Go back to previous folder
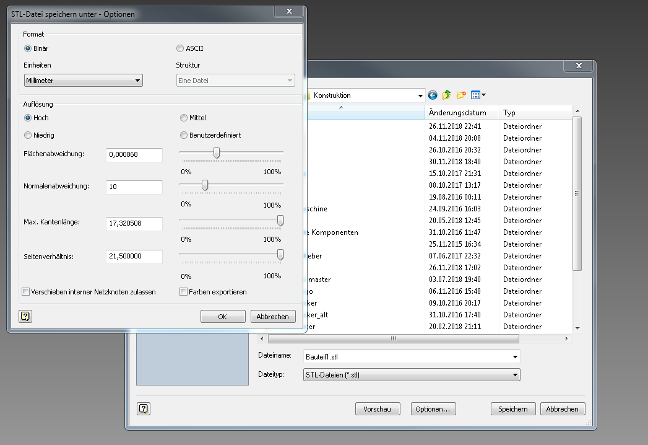Viewport: 648px width, 445px height. click(x=432, y=95)
